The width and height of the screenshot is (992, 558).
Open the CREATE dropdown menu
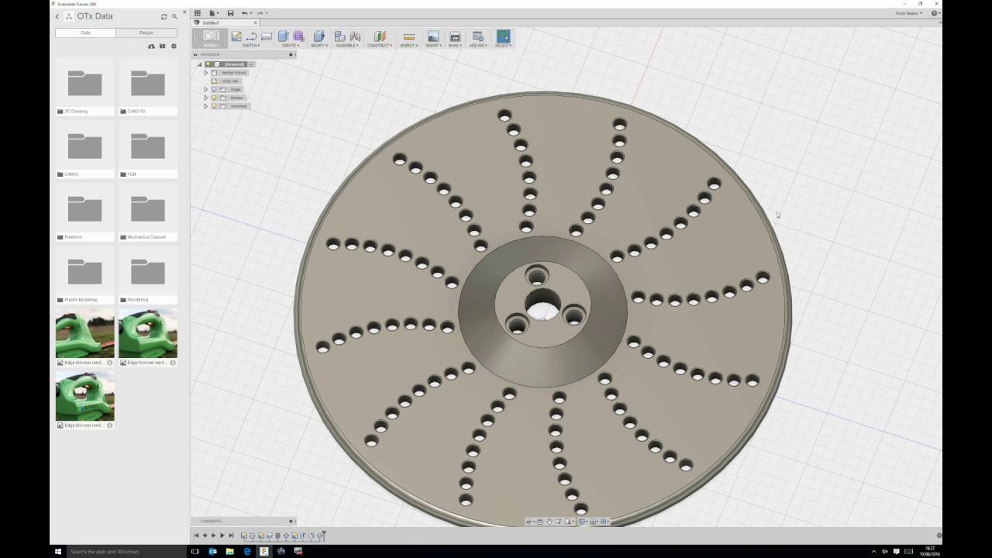coord(291,46)
